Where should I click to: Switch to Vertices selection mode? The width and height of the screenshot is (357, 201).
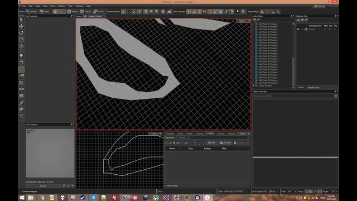32,11
